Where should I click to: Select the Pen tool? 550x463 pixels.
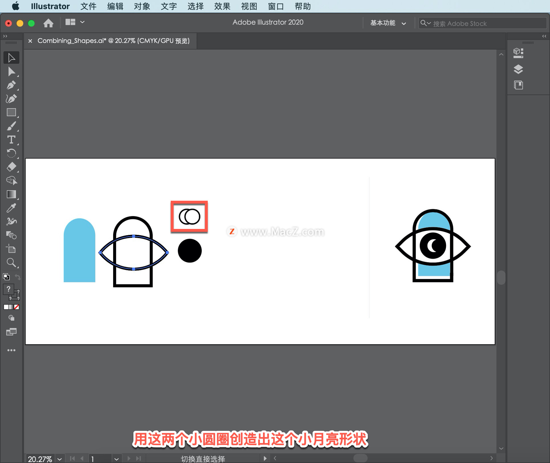11,85
